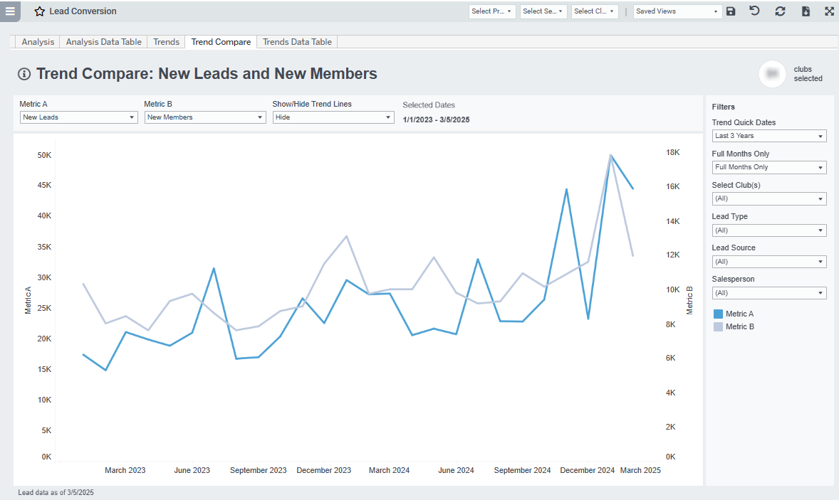Image resolution: width=839 pixels, height=500 pixels.
Task: Refresh the dashboard data
Action: pyautogui.click(x=779, y=11)
